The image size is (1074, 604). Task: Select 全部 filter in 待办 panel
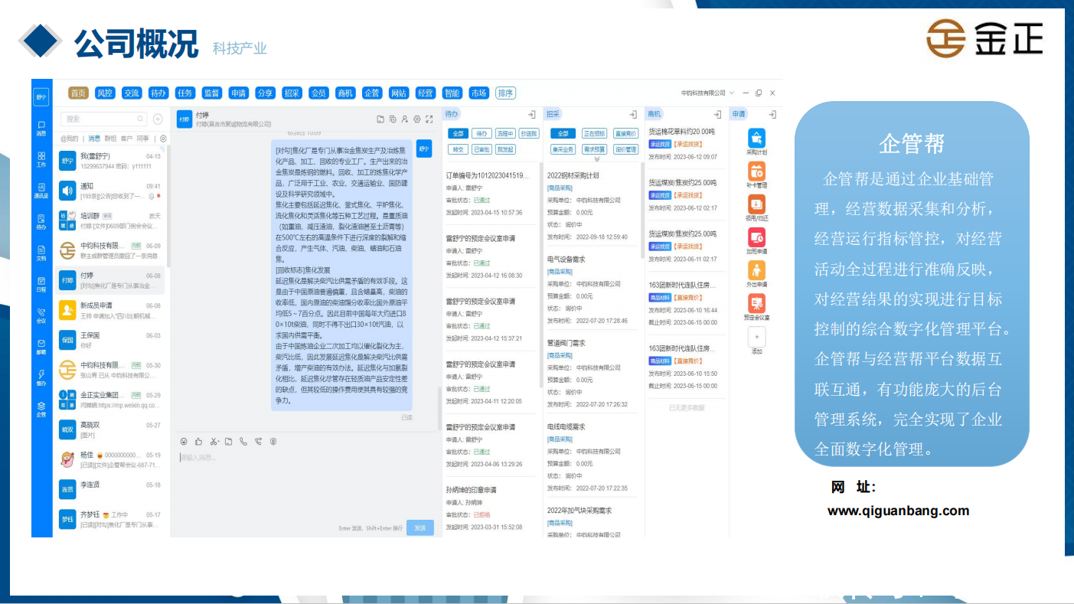coord(458,133)
